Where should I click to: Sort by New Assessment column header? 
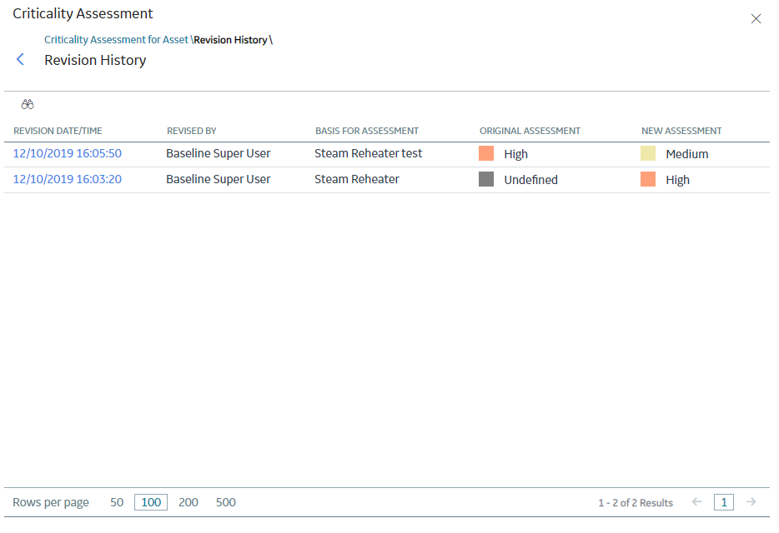pyautogui.click(x=681, y=131)
